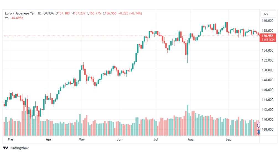This screenshot has width=280, height=153.
Task: Open the purple event marker icon
Action: (258, 126)
